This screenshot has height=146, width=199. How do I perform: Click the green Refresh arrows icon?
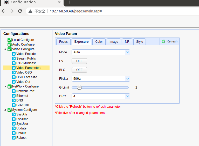163,41
